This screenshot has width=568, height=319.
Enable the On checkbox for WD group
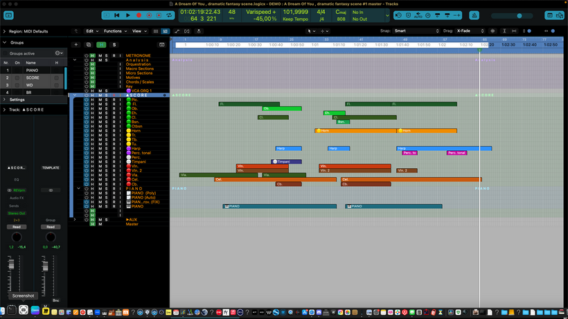[x=17, y=85]
